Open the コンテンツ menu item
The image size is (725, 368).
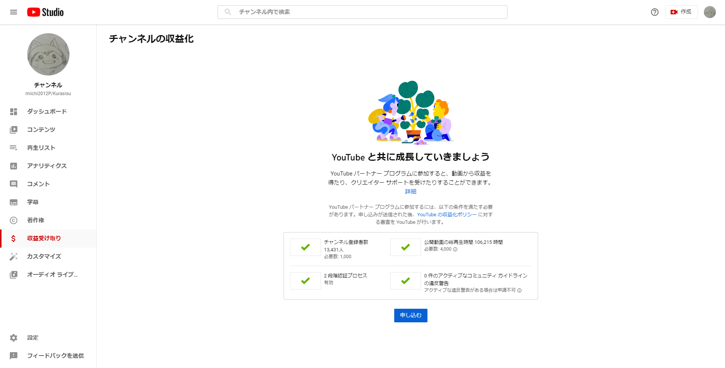point(48,130)
